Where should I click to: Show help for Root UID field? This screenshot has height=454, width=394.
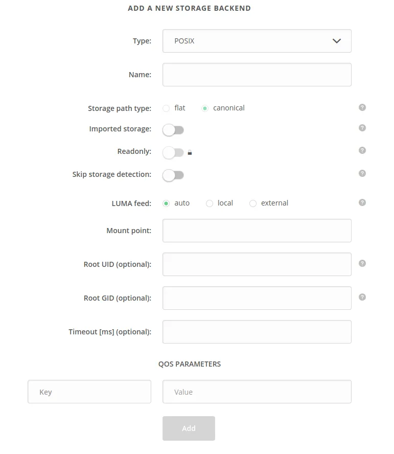362,263
